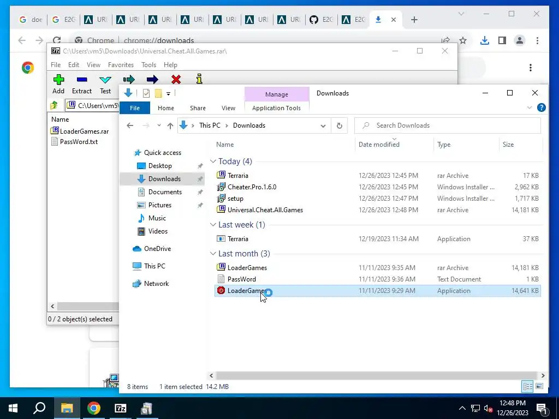Switch to the Share ribbon tab

pos(198,108)
